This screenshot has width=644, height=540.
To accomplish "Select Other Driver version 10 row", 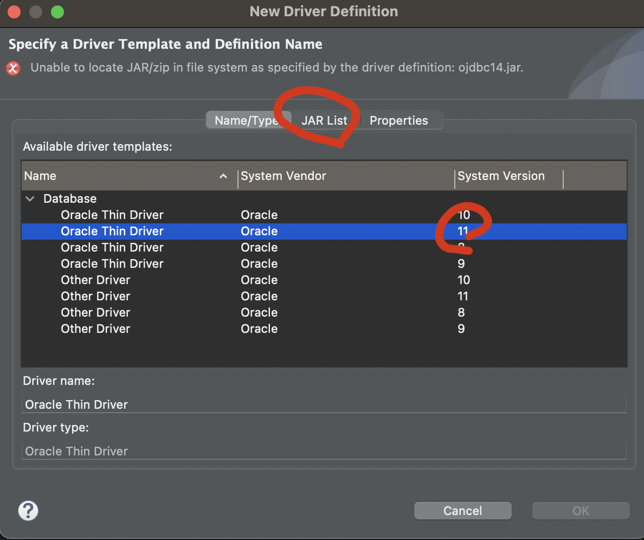I will [x=324, y=280].
